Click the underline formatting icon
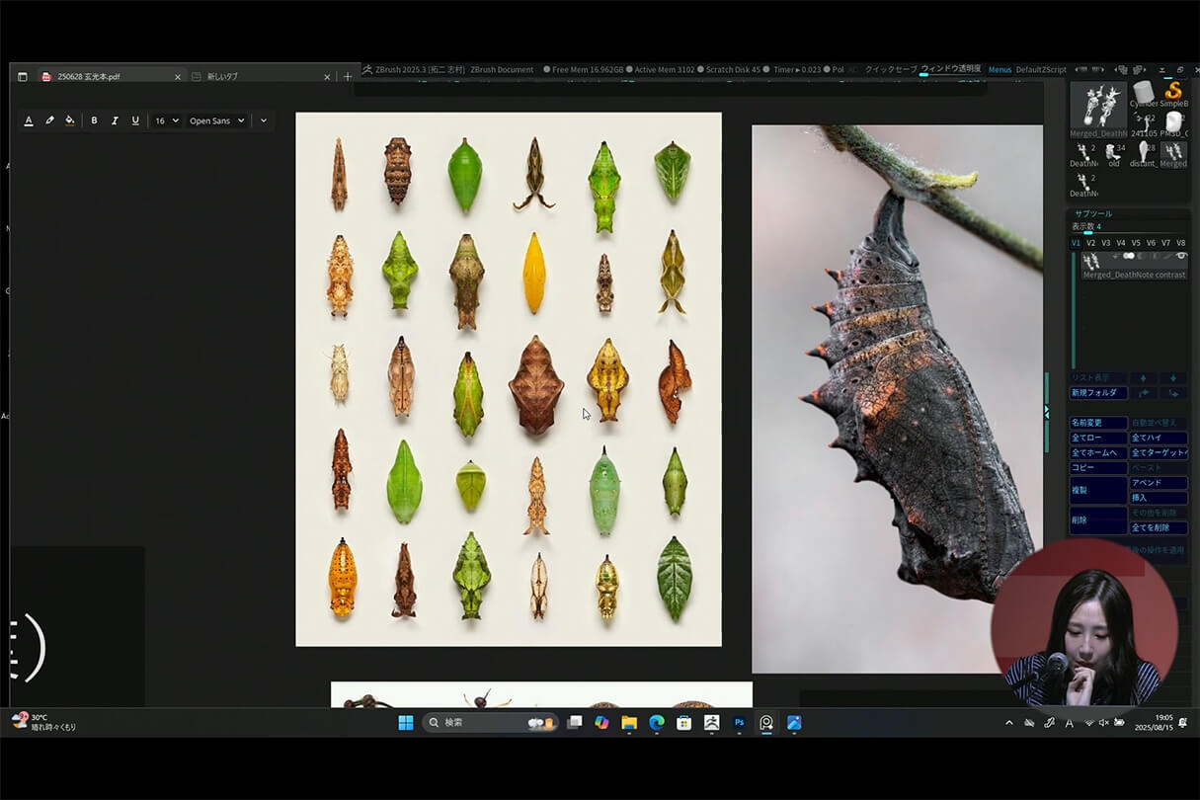 tap(135, 120)
